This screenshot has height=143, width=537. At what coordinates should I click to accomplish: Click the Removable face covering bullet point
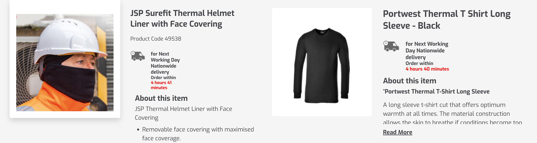(x=198, y=134)
